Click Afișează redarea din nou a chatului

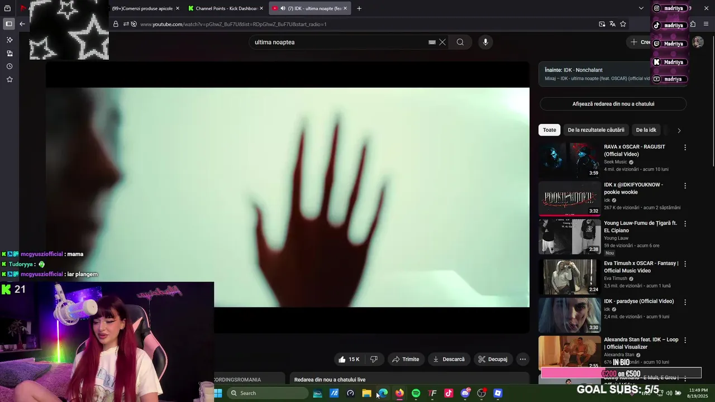tap(613, 104)
